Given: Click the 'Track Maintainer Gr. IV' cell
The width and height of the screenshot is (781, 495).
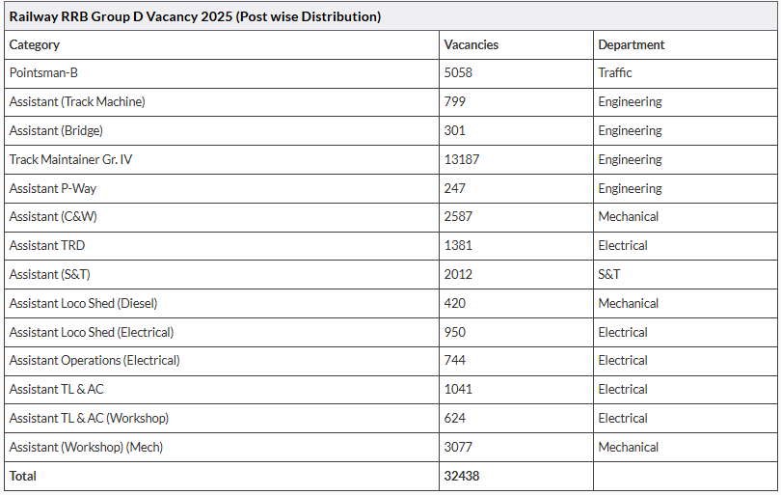Looking at the screenshot, I should (x=70, y=159).
